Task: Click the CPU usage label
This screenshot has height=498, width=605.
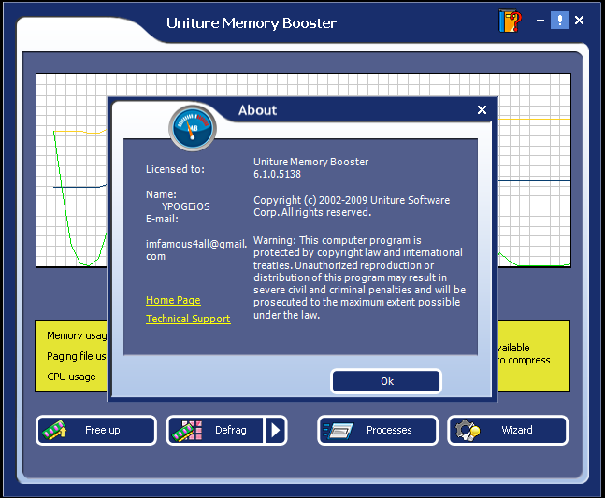Action: coord(71,377)
